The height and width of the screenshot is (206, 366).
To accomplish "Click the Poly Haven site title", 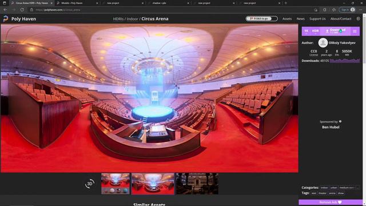I will (x=23, y=19).
